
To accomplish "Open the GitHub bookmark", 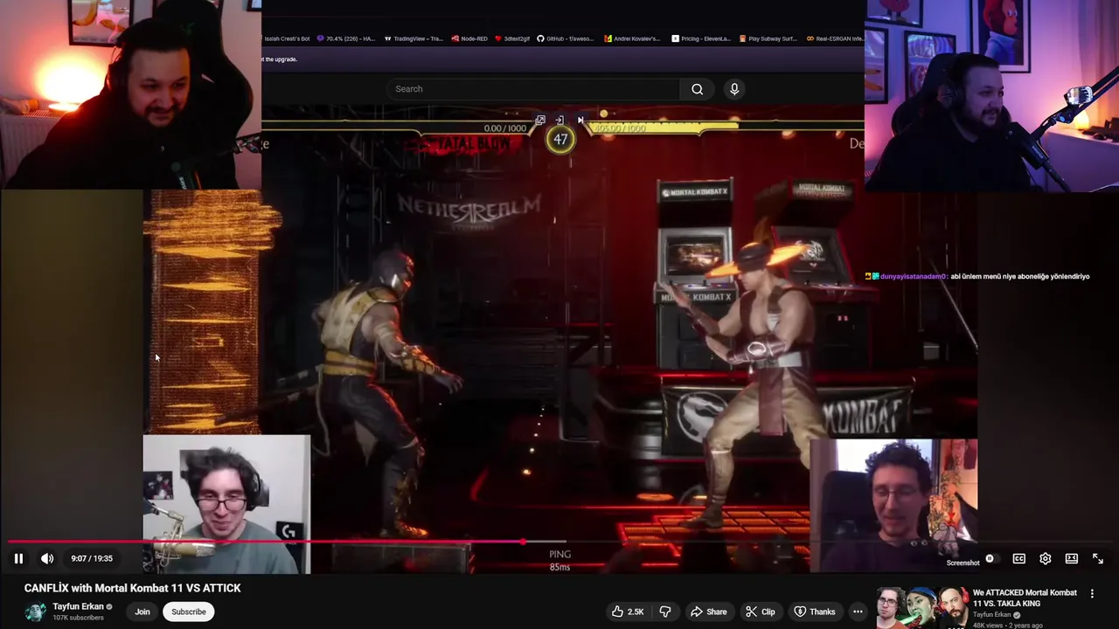I will point(566,38).
